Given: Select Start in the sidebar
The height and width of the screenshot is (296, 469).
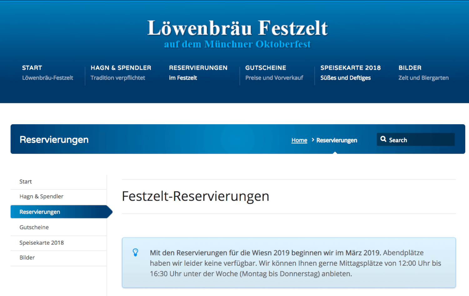Looking at the screenshot, I should coord(58,182).
